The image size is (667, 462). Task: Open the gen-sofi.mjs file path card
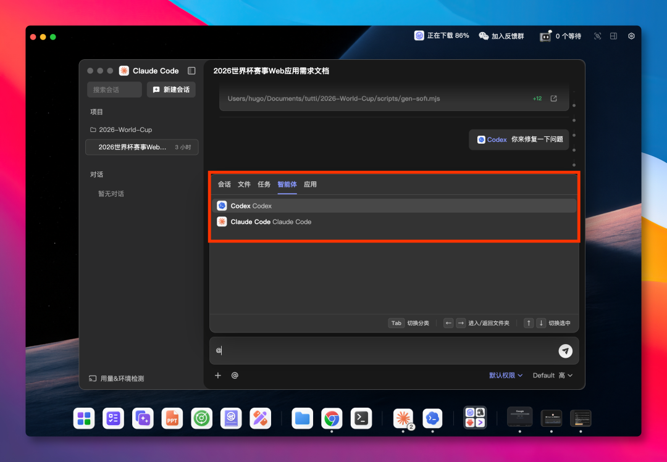click(x=394, y=98)
